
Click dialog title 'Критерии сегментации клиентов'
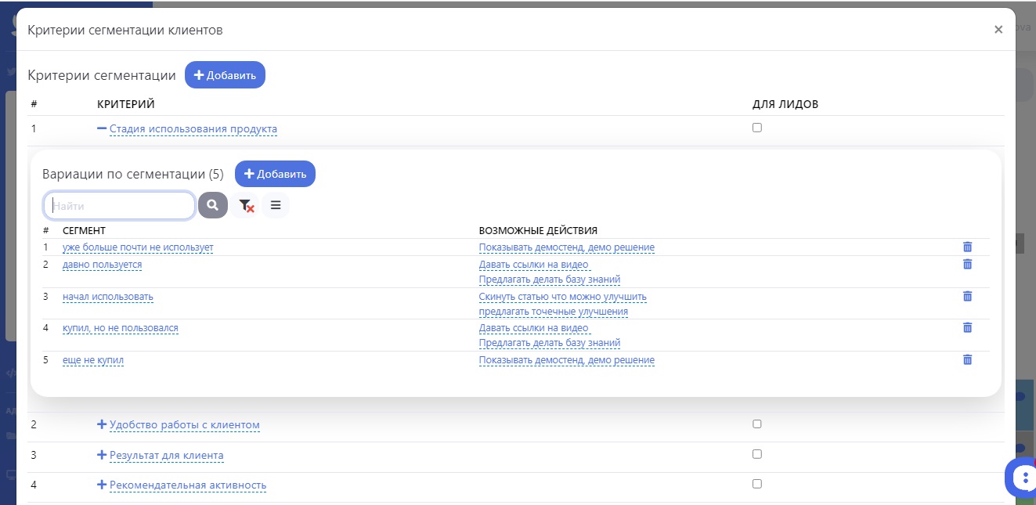[125, 30]
